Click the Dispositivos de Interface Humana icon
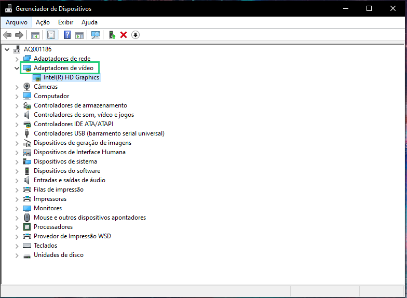The image size is (407, 298). tap(27, 152)
